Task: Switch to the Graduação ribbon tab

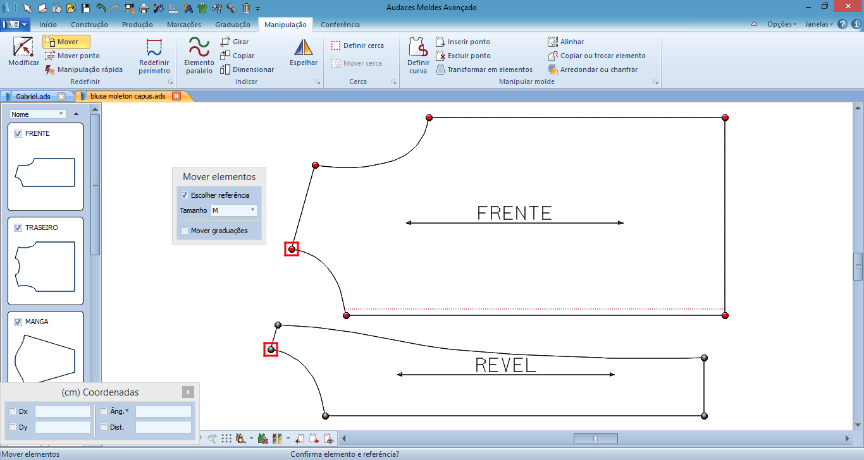Action: tap(233, 25)
